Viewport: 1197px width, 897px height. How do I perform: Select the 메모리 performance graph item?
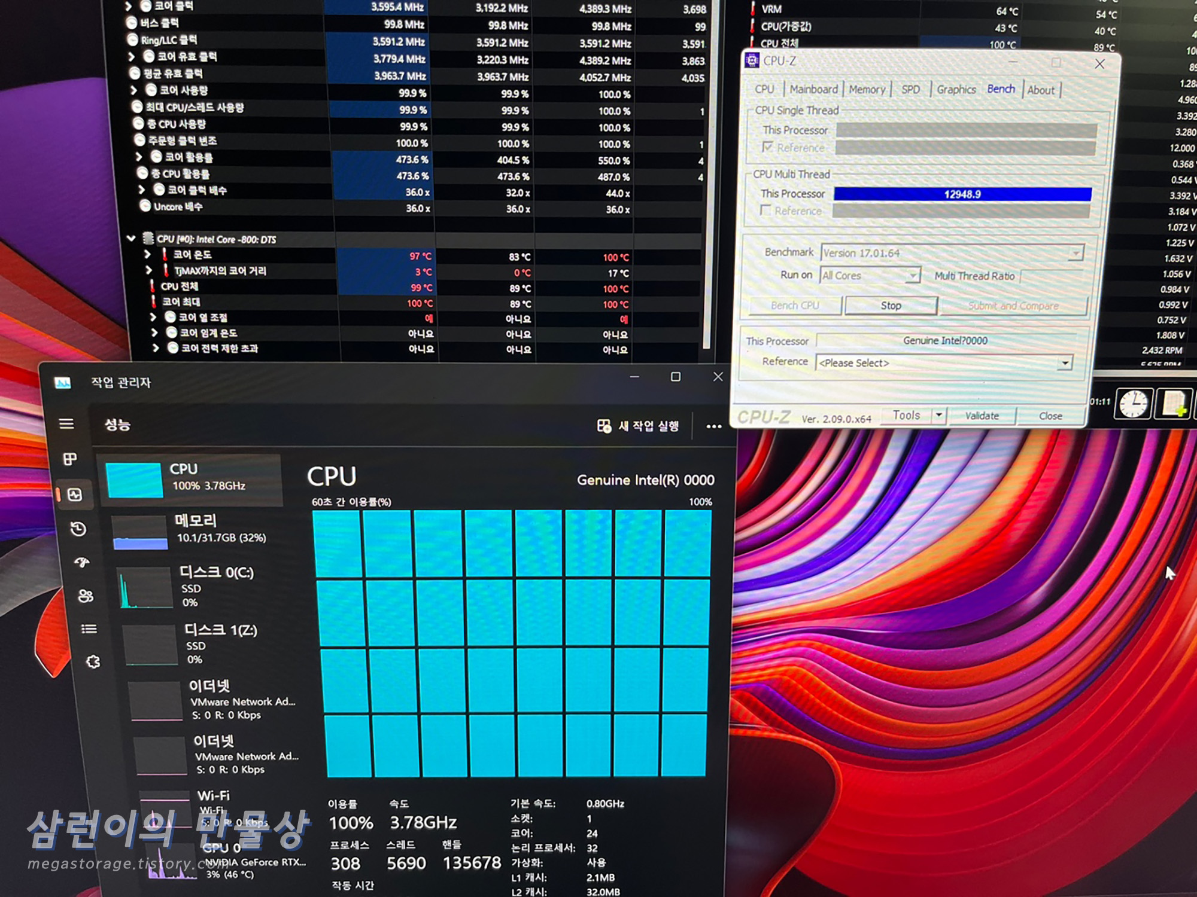(192, 529)
